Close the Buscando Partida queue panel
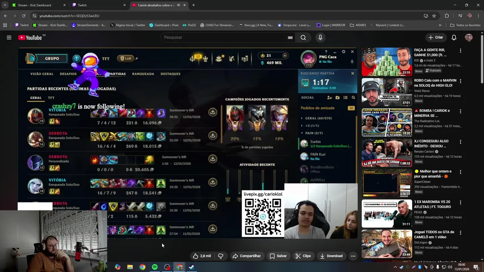Screen dimensions: 484x272 [352, 73]
